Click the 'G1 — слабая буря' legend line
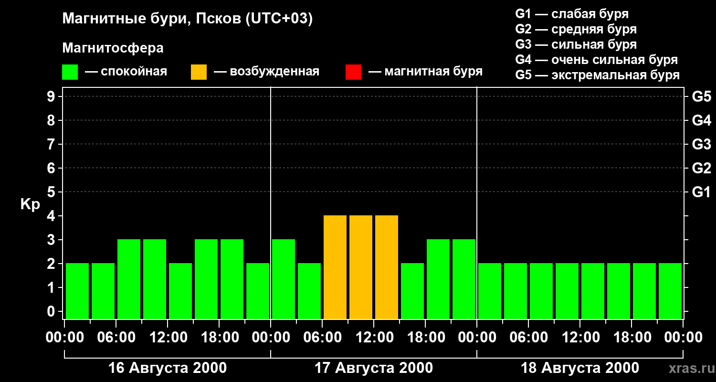Viewport: 716px width, 382px height. 572,14
